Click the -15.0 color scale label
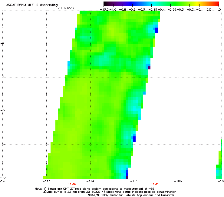The height and width of the screenshot is (197, 224). (x=104, y=10)
